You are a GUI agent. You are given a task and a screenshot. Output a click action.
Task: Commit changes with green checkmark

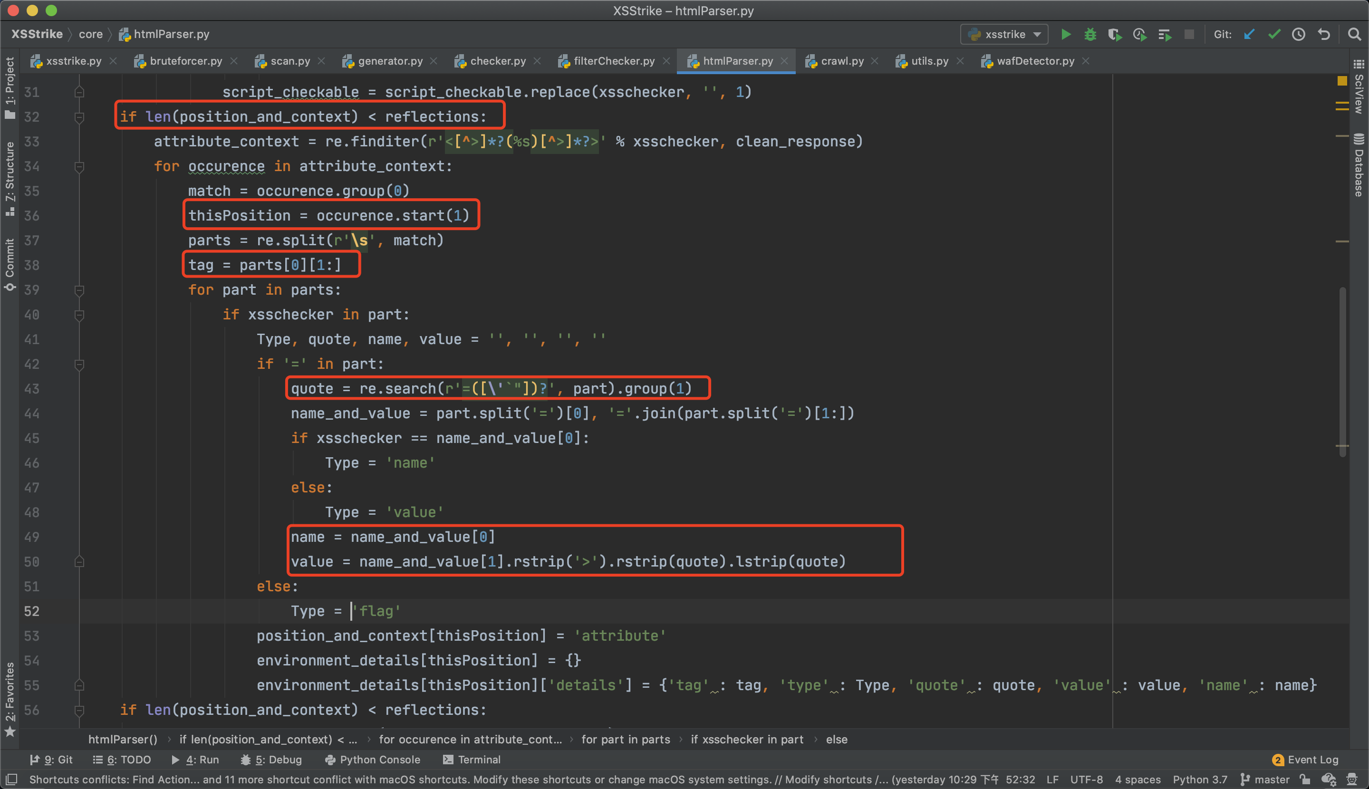click(1274, 34)
